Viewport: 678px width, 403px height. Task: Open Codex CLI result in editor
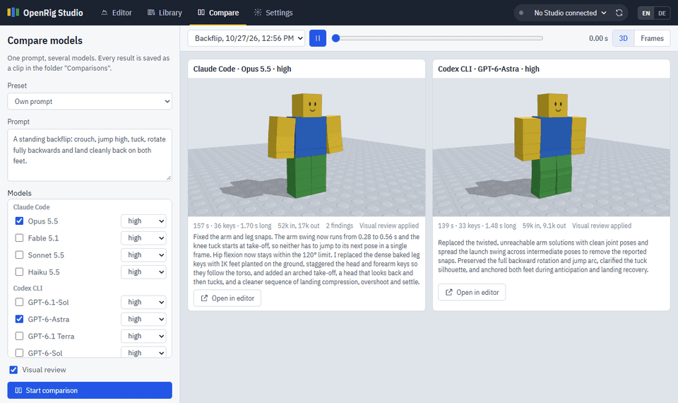(472, 292)
